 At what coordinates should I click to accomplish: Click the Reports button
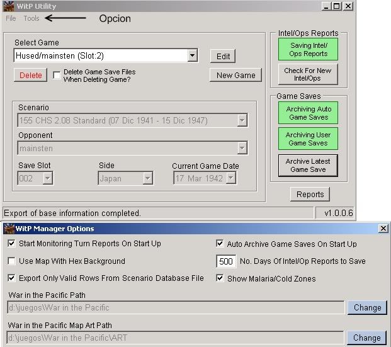(310, 194)
